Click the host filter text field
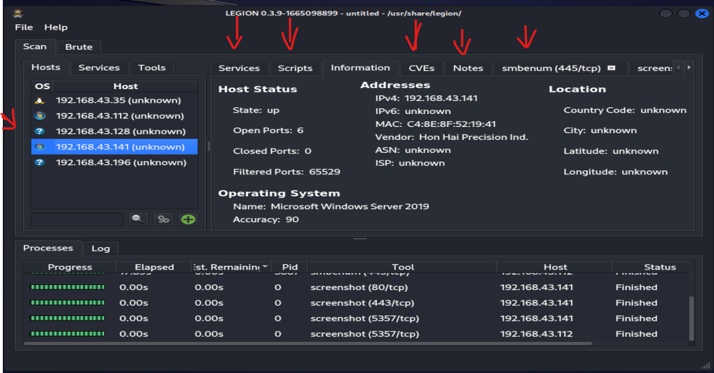Screen dimensions: 714x373 [77, 219]
